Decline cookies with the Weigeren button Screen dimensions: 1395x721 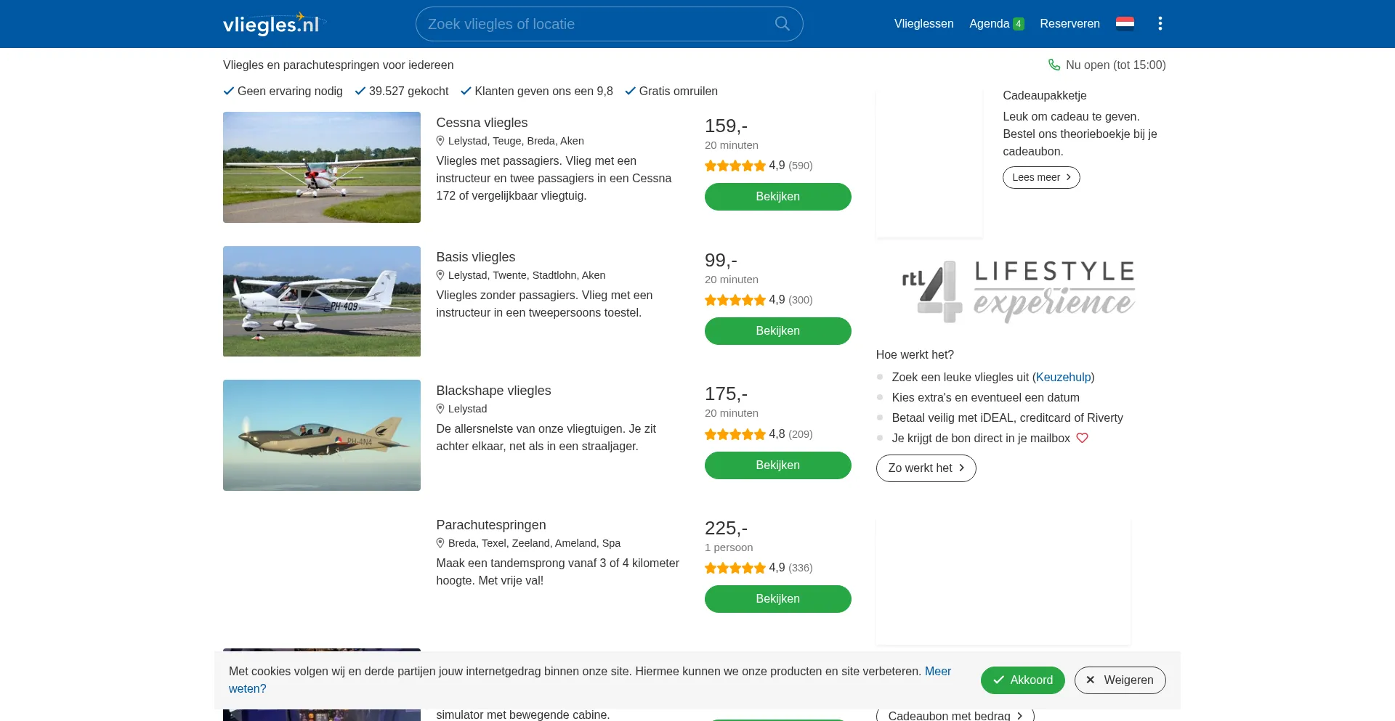click(1120, 680)
